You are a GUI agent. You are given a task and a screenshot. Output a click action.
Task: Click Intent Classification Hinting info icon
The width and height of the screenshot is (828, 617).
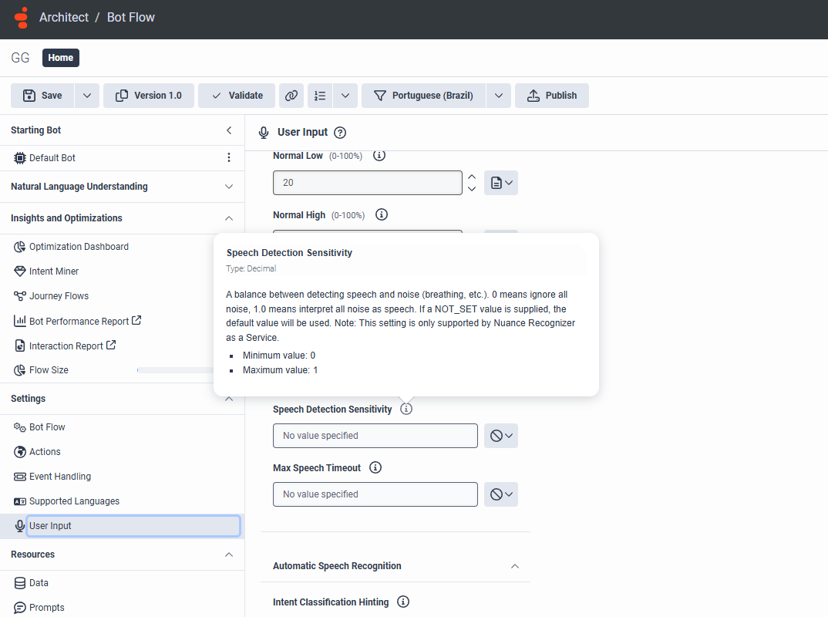[x=402, y=602]
